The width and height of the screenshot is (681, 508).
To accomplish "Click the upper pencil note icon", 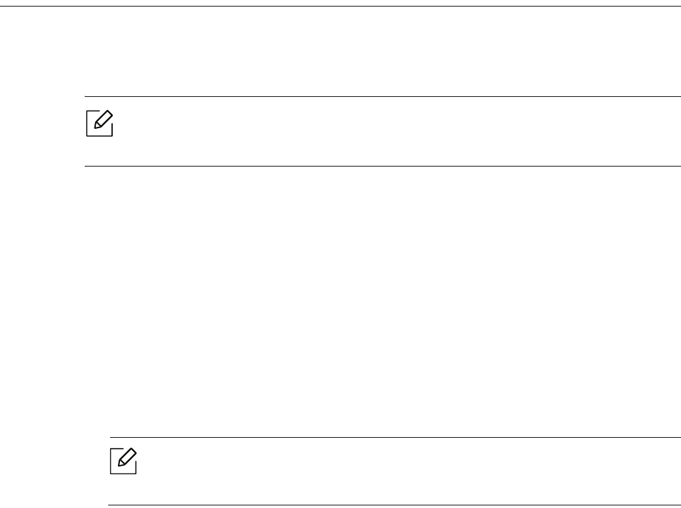I will coord(100,124).
